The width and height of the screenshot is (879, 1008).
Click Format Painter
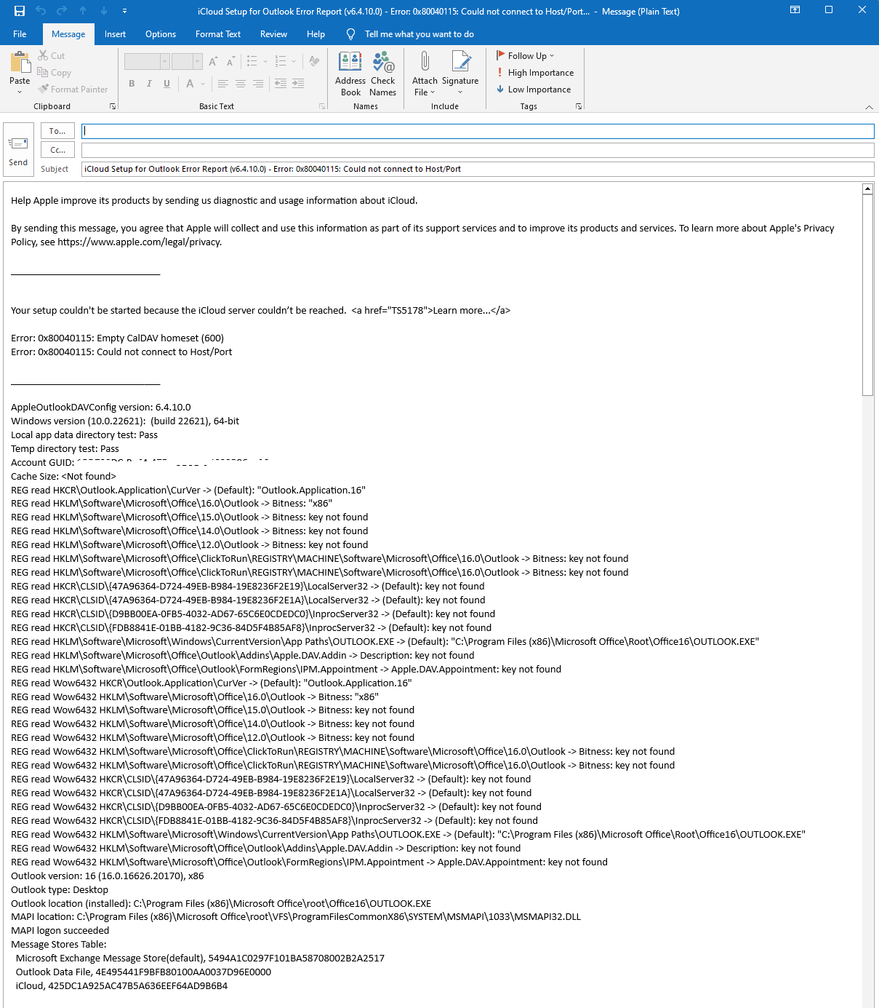[73, 90]
